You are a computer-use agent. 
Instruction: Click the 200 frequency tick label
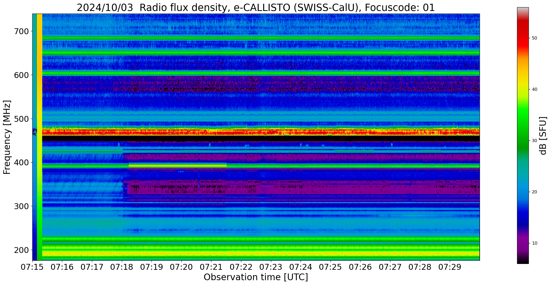click(x=21, y=250)
